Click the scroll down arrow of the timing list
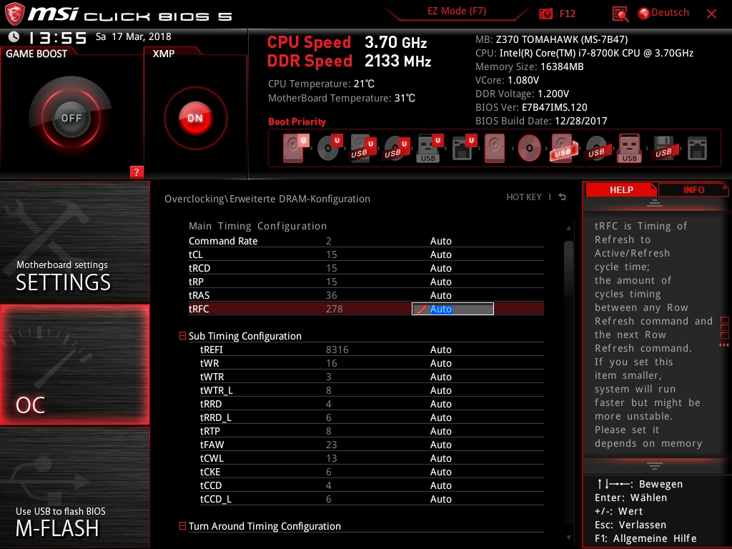Image resolution: width=732 pixels, height=549 pixels. [x=568, y=538]
